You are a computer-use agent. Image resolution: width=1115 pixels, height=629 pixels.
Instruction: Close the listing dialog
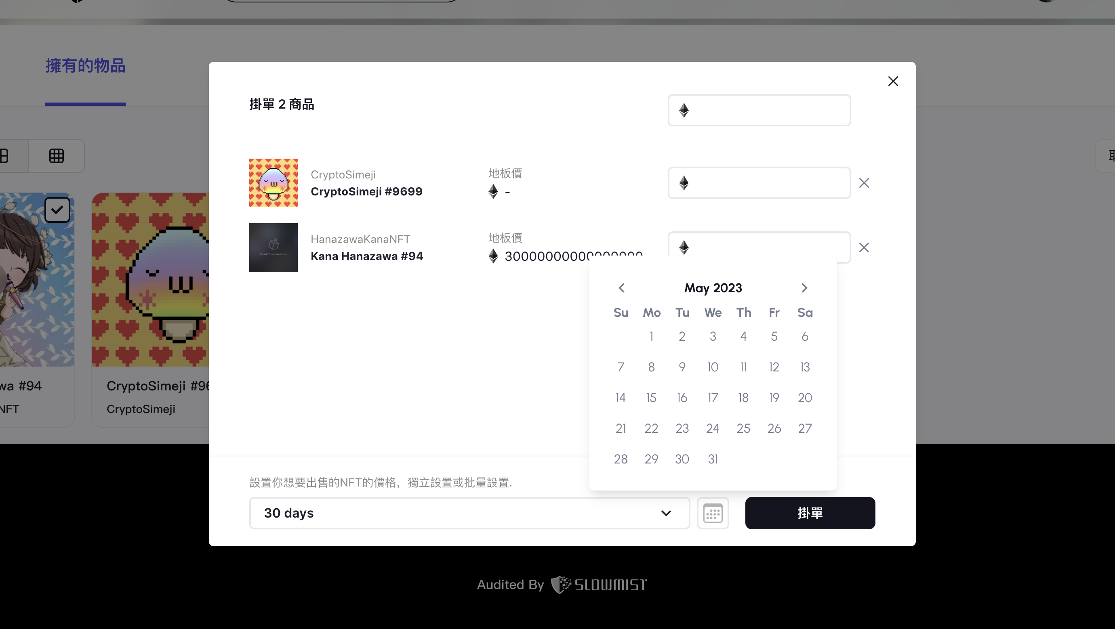(893, 81)
